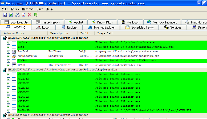The width and height of the screenshot is (207, 119).
Task: Toggle the RunShadowTip entry checkbox
Action: coord(8,56)
